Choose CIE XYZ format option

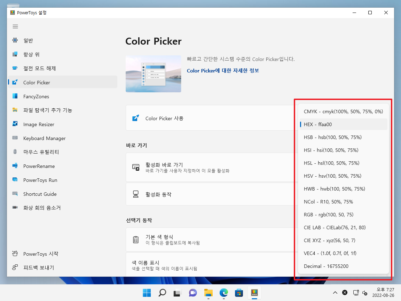[x=344, y=240]
